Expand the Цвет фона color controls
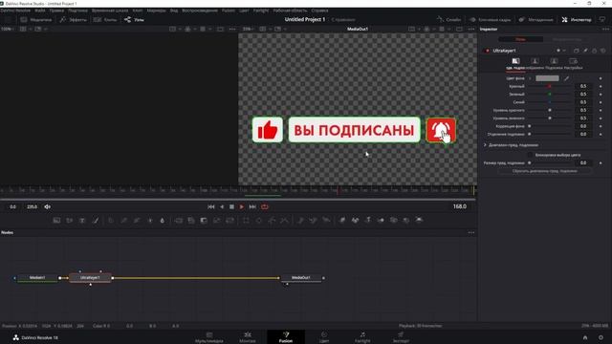Image resolution: width=612 pixels, height=344 pixels. click(530, 78)
